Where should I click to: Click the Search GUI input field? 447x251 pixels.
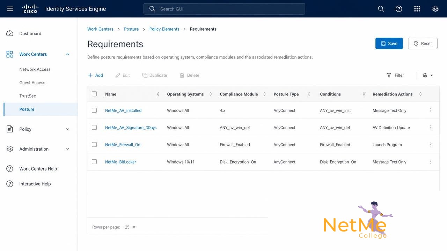(x=224, y=9)
